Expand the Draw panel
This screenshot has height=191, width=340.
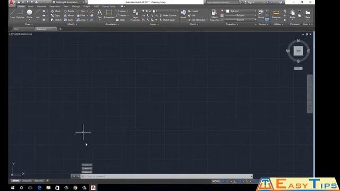[29, 24]
